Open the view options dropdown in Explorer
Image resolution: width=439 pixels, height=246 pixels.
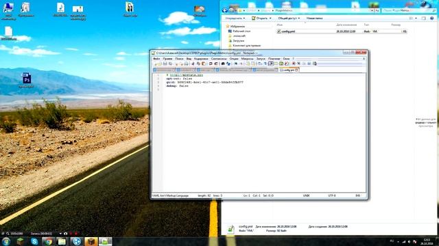416,18
